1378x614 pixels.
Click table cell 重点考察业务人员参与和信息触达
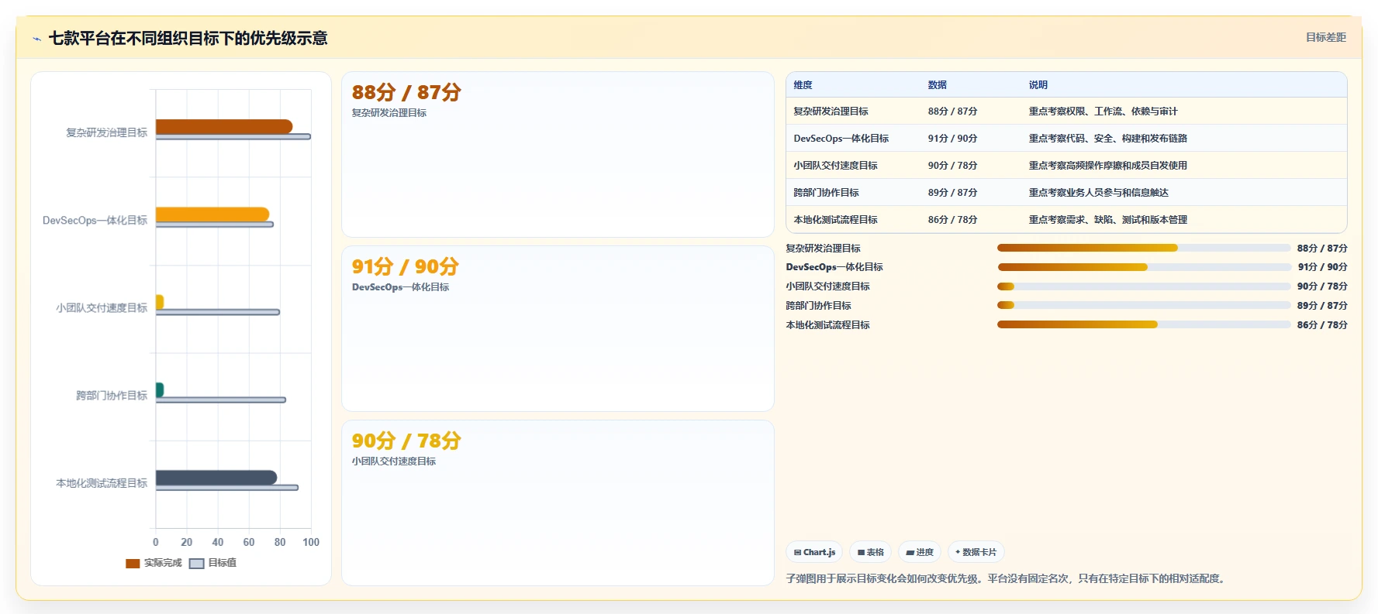click(1098, 193)
